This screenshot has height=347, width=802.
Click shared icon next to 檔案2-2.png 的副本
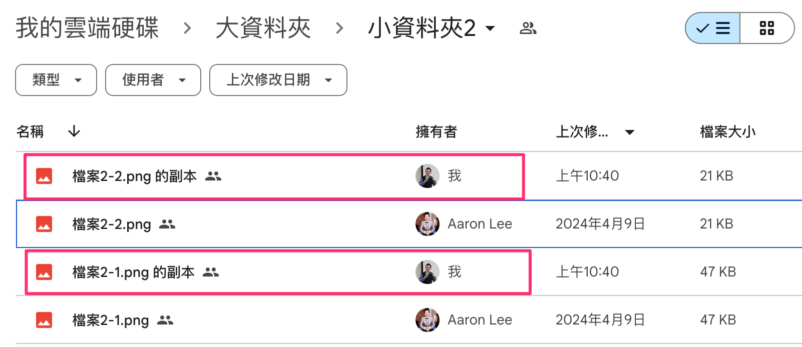pos(213,176)
